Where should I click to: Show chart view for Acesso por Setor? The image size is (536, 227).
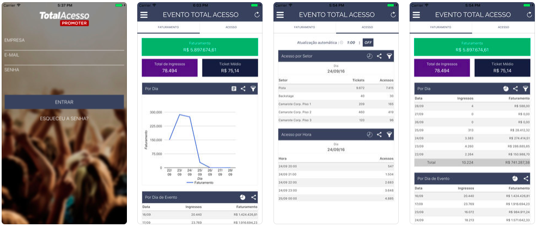point(369,56)
